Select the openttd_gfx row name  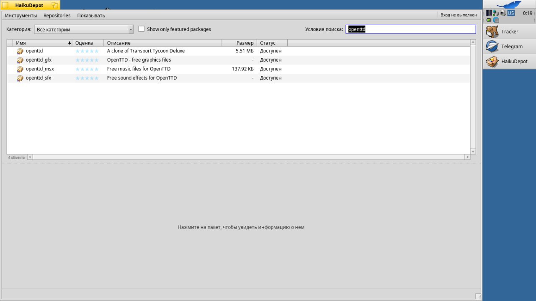pyautogui.click(x=39, y=60)
